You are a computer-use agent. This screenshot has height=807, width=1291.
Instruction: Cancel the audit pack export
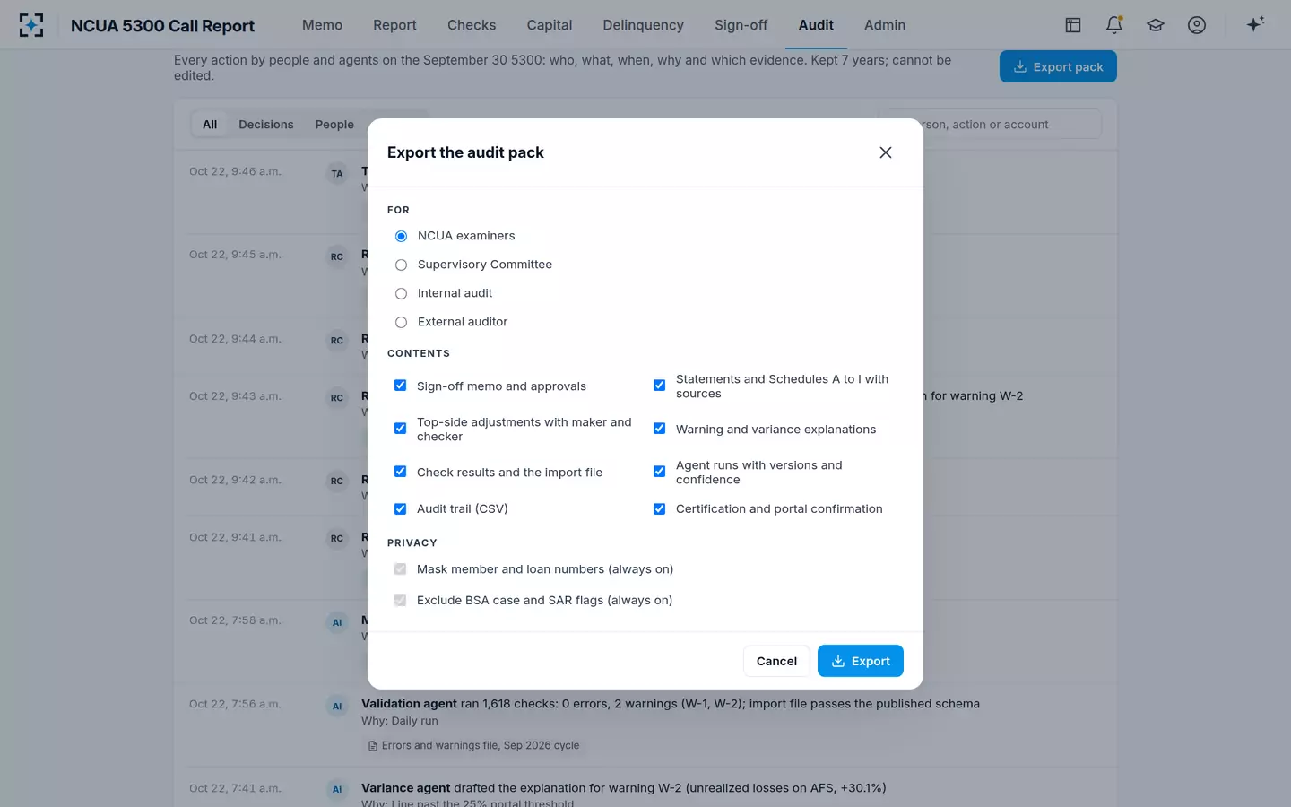click(776, 661)
